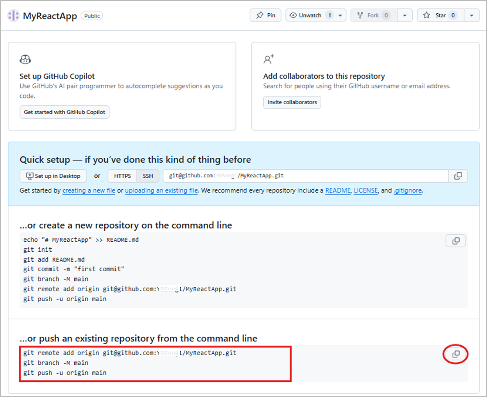Click the git commit -m "first commit" line
487x397 pixels.
point(74,270)
